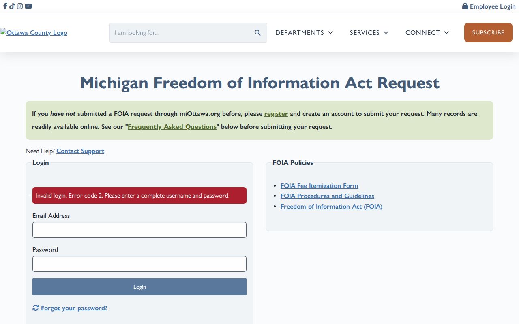Open FOIA Procedures and Guidelines
Viewport: 519px width, 324px height.
[327, 196]
